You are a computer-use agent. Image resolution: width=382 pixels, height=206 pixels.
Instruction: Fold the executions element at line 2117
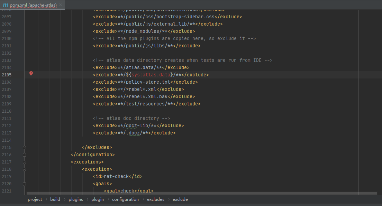[24, 162]
